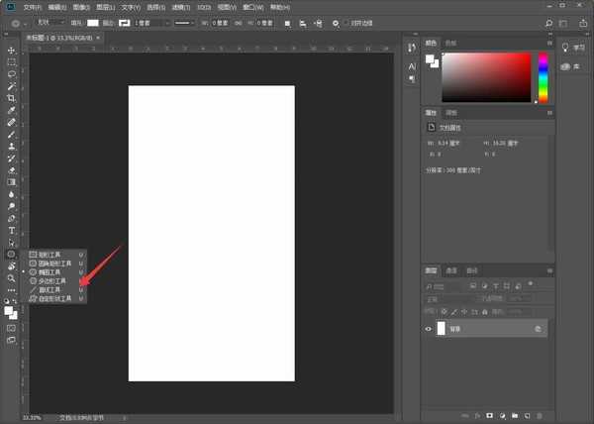
Task: Hide the Background layer with eye icon
Action: [x=429, y=328]
